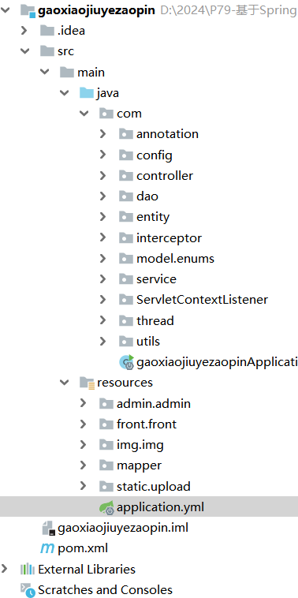
Task: Select the static.upload folder
Action: pyautogui.click(x=153, y=487)
